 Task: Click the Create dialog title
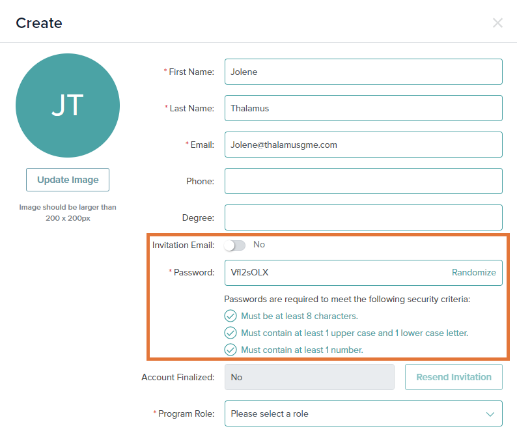coord(39,23)
